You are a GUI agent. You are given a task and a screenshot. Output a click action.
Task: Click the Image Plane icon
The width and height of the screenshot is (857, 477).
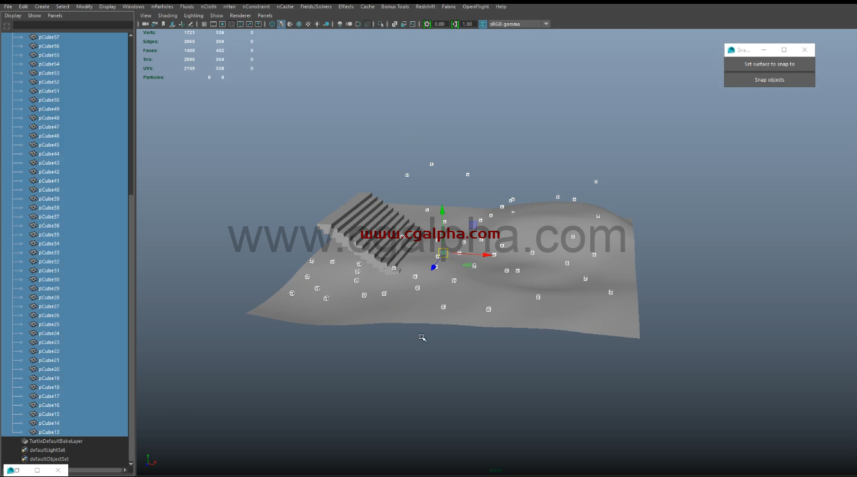coord(172,24)
